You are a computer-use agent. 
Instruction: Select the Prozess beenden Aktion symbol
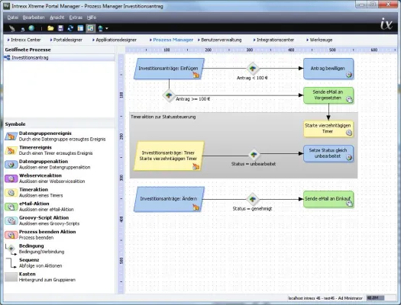point(11,235)
